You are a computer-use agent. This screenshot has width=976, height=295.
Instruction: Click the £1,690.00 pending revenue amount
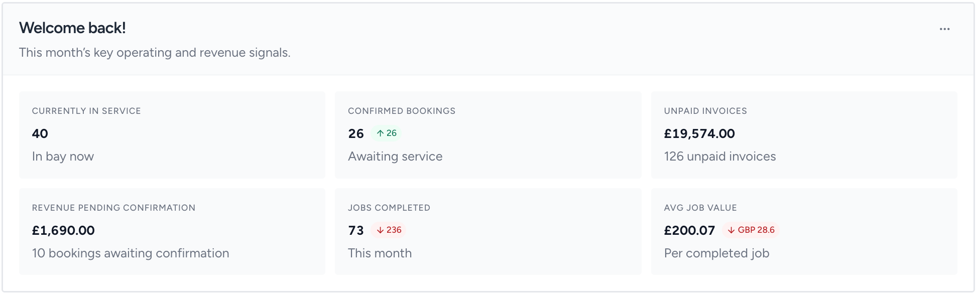tap(63, 230)
